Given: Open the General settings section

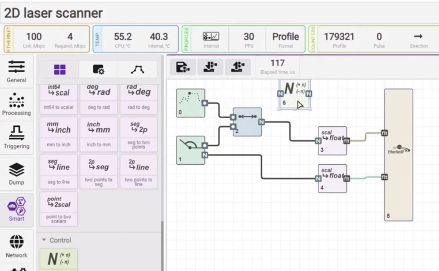Looking at the screenshot, I should click(16, 72).
